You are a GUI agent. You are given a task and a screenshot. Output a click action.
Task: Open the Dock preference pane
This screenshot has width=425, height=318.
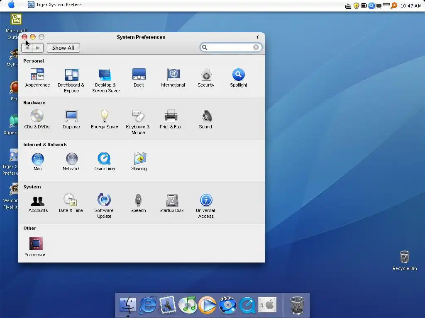(x=139, y=78)
